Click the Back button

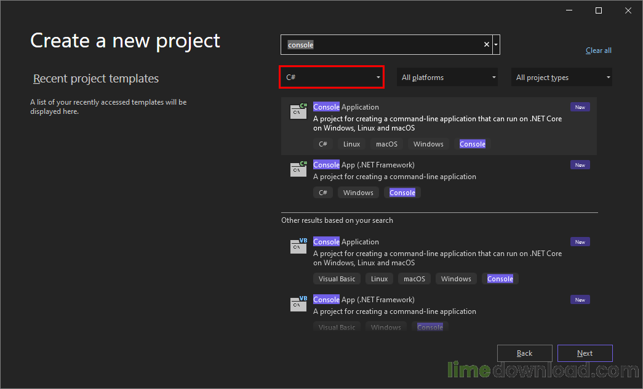click(524, 353)
